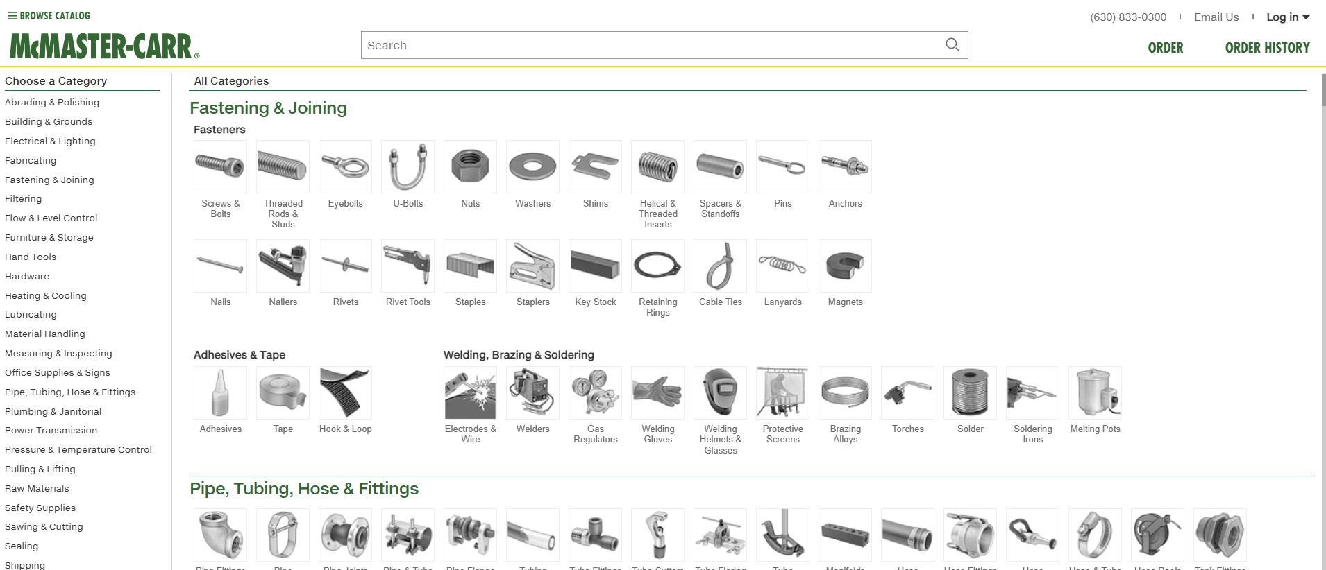Expand the Log in dropdown
This screenshot has width=1326, height=570.
(1287, 17)
